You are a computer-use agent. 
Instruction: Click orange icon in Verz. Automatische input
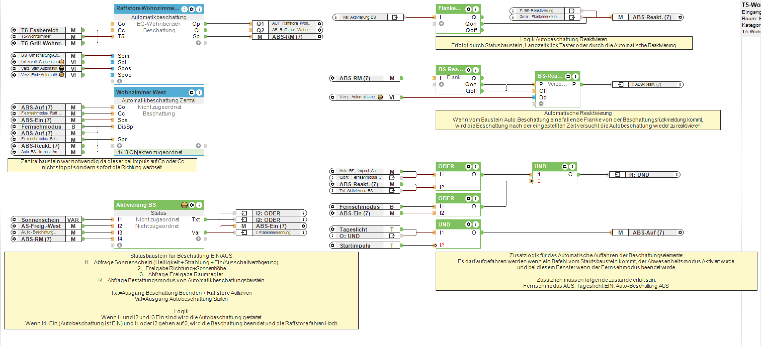click(380, 97)
